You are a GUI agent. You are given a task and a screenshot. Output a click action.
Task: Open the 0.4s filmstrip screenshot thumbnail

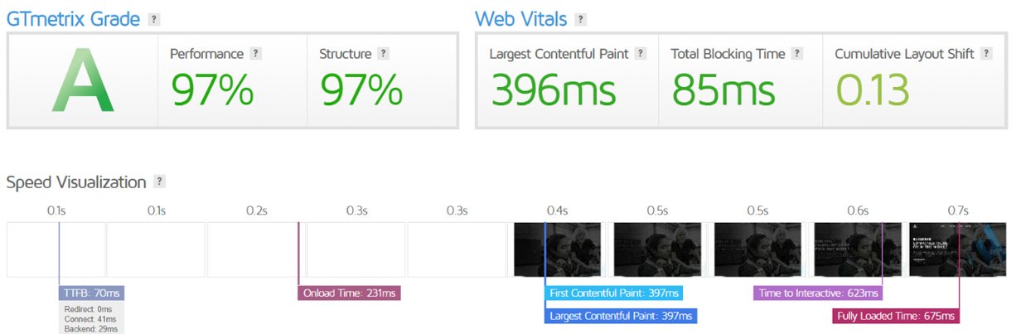click(557, 249)
